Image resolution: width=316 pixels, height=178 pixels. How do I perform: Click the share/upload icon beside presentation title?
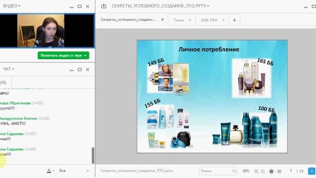pyautogui.click(x=104, y=6)
